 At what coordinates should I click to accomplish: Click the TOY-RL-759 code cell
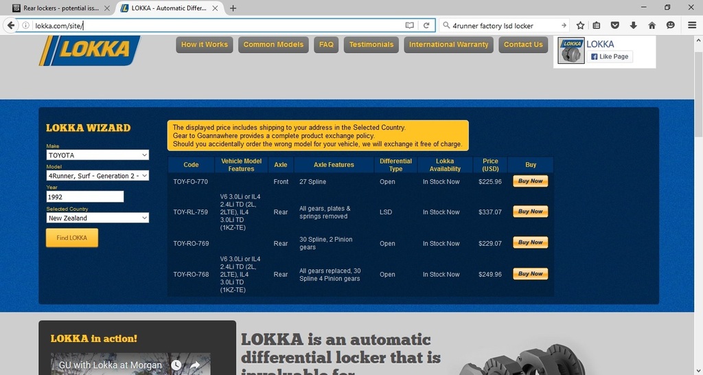pos(191,212)
